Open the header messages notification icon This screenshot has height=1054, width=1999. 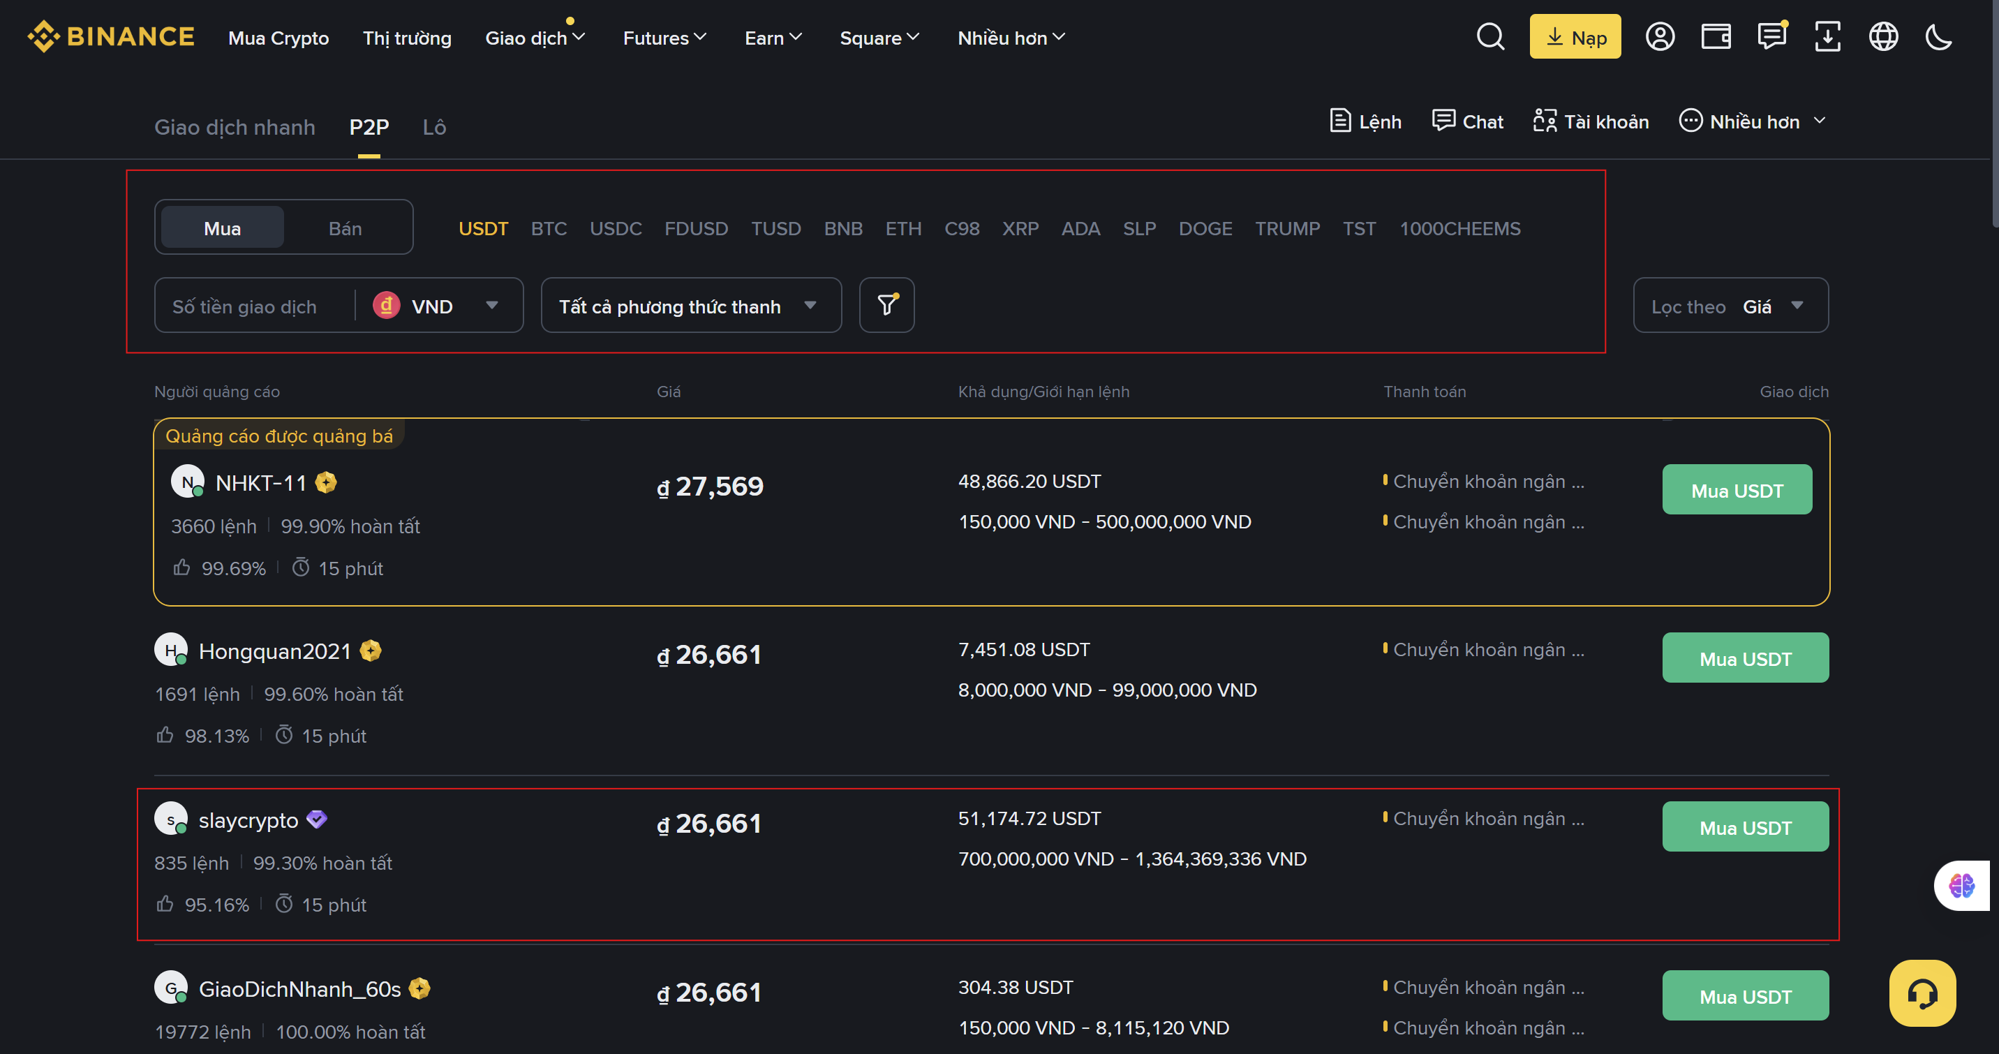click(1771, 36)
